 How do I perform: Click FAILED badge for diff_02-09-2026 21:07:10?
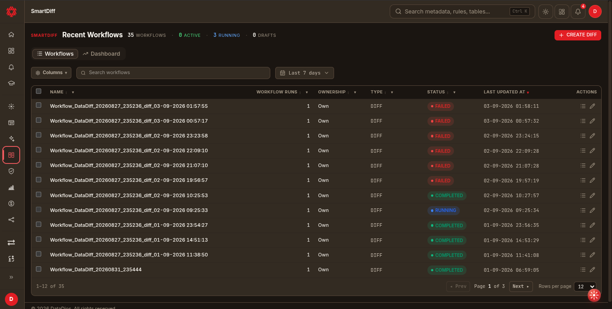pyautogui.click(x=440, y=166)
